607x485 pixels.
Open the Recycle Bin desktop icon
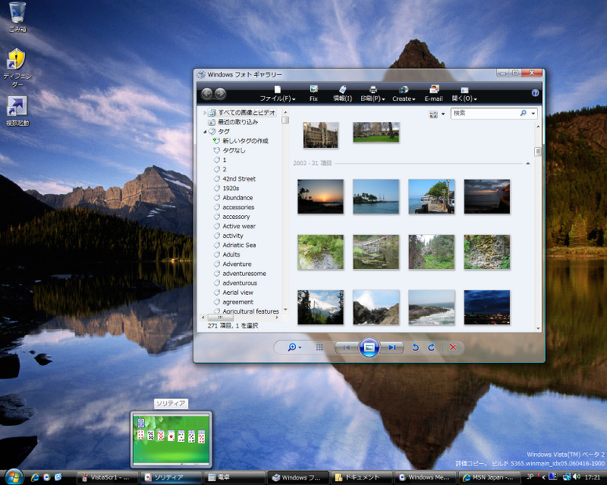17,16
